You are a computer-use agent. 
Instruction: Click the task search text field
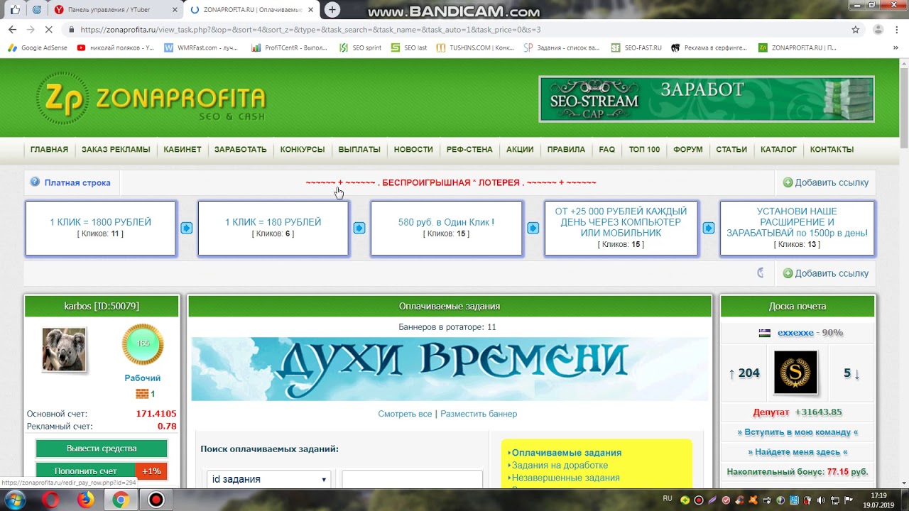(412, 479)
